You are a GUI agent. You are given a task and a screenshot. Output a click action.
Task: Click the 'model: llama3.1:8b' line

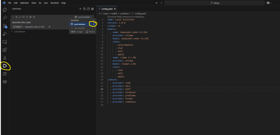(x=125, y=64)
